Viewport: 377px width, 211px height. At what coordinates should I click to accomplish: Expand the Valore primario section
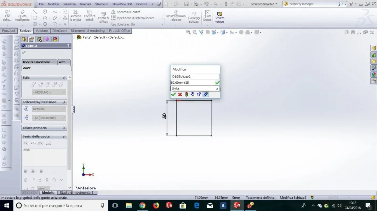coord(44,128)
